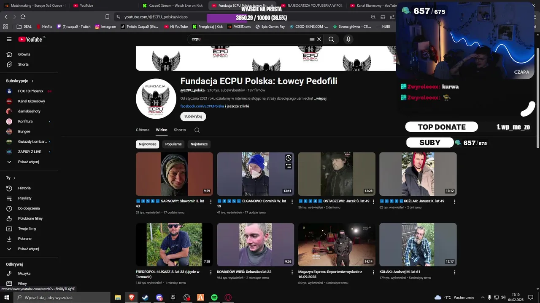Add Dominik W. video to Watch Later
Viewport: 540px width, 303px height.
(x=289, y=158)
